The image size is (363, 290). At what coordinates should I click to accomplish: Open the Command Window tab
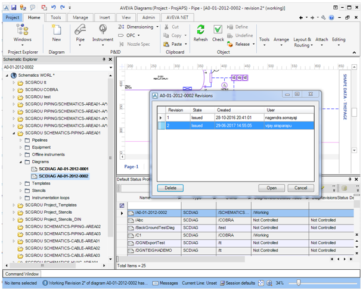pyautogui.click(x=22, y=274)
